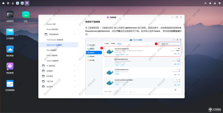Click the folder icon next to 常用镜像教程

coord(46,34)
